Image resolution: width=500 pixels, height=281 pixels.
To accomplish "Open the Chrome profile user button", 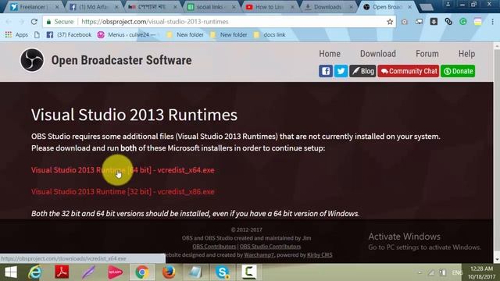I will (x=448, y=4).
